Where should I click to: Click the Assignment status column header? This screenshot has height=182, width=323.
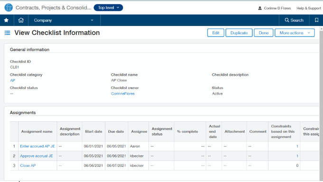click(x=162, y=131)
